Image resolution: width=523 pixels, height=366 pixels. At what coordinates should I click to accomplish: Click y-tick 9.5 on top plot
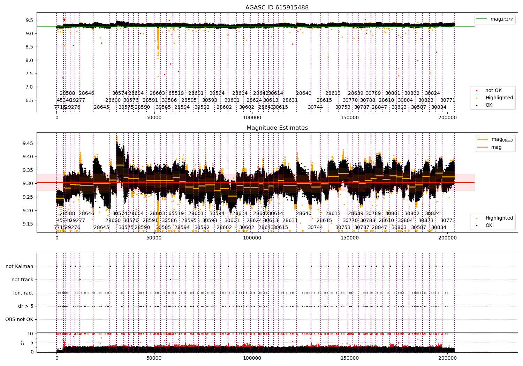[30, 20]
